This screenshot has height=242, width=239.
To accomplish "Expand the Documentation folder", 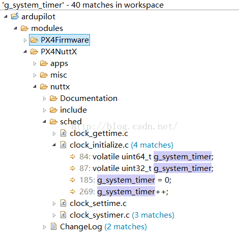I will tap(44, 98).
